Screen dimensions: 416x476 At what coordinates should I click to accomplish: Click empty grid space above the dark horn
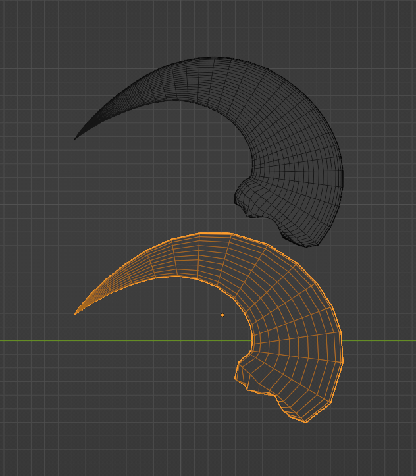pyautogui.click(x=208, y=27)
